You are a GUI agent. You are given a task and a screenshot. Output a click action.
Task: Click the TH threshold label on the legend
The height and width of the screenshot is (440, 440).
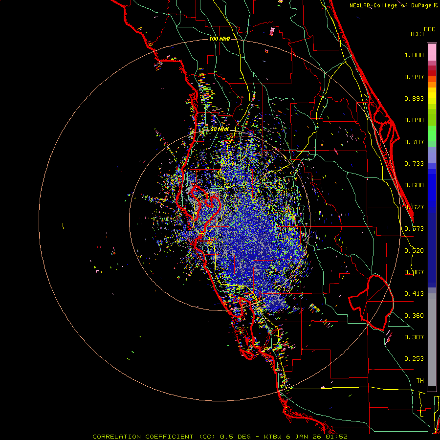tap(420, 381)
